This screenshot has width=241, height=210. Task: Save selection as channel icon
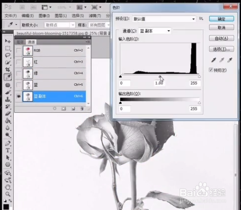64,108
